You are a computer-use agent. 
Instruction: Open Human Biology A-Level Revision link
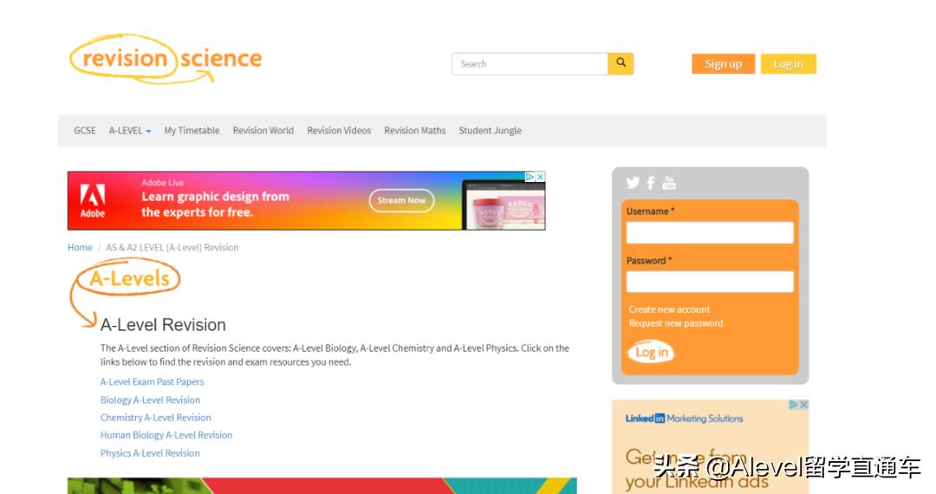pos(166,435)
